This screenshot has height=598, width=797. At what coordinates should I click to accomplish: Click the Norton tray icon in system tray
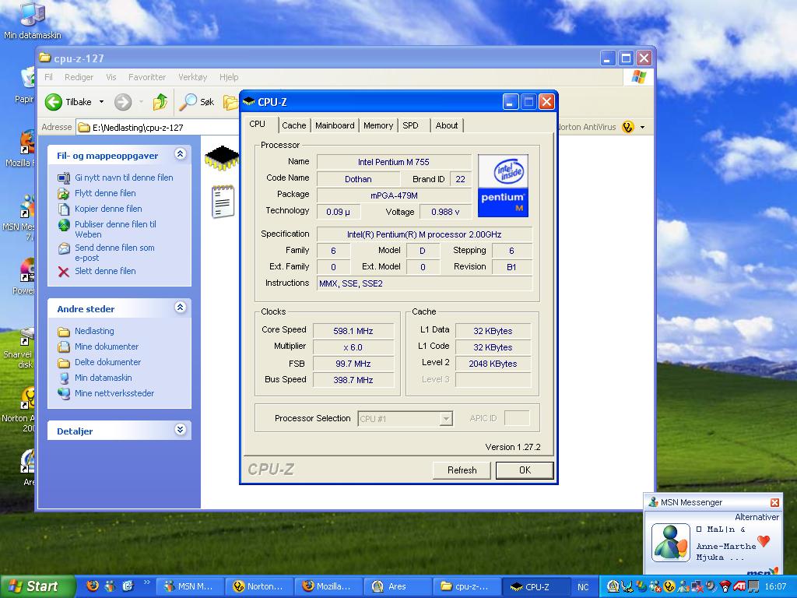pos(669,586)
